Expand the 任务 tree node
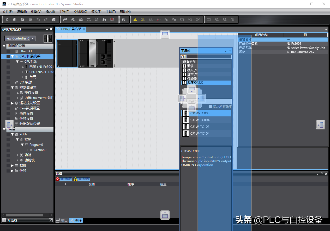330x231 pixels. click(x=12, y=171)
